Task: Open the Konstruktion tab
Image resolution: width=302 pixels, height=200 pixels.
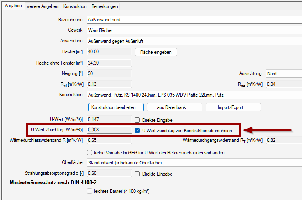Action: (x=75, y=6)
